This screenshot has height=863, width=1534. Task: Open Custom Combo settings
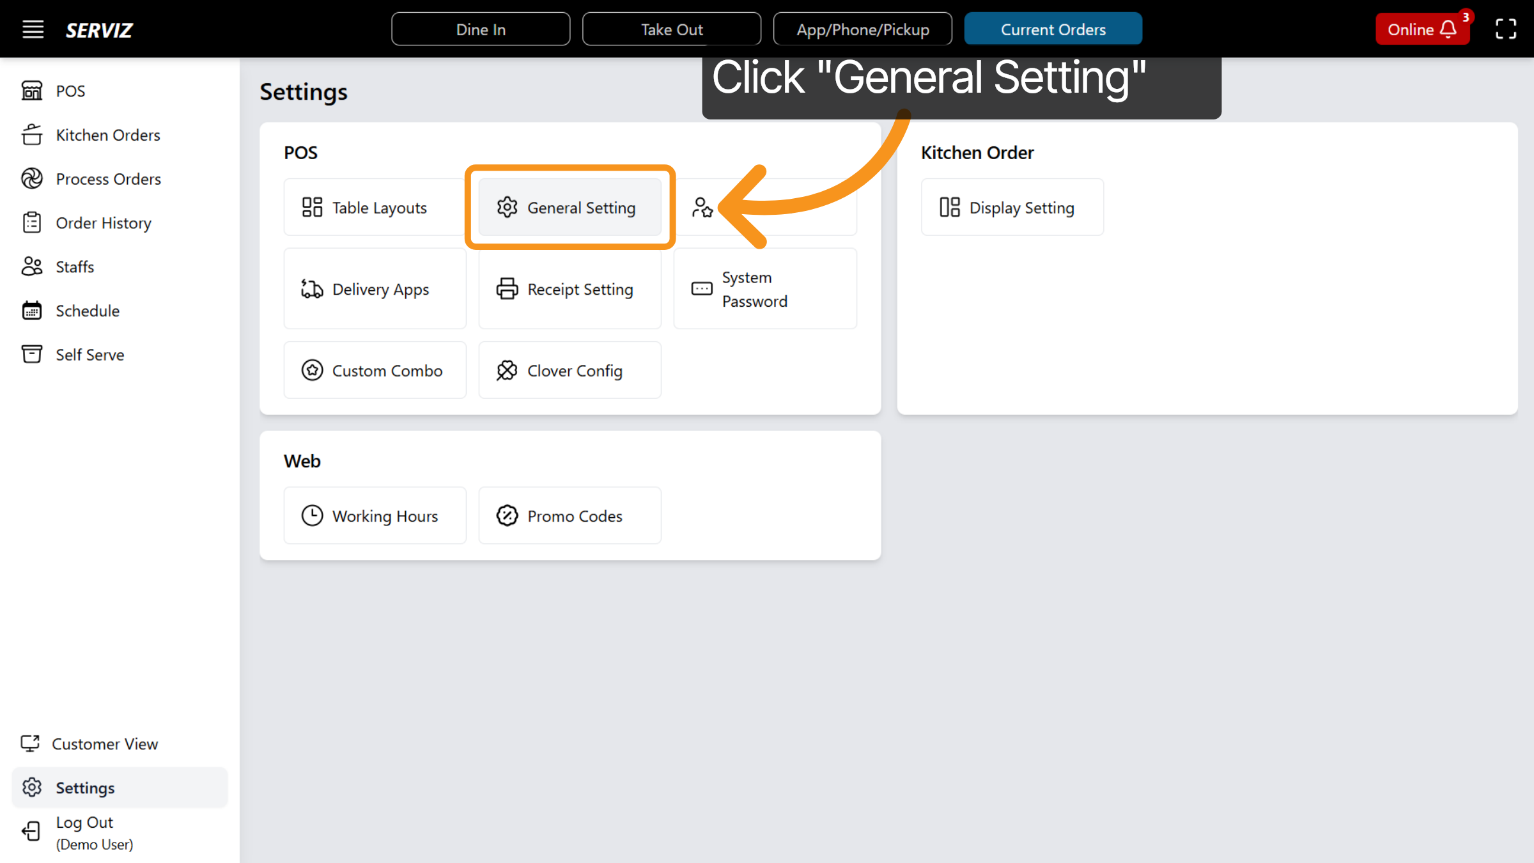click(x=375, y=370)
